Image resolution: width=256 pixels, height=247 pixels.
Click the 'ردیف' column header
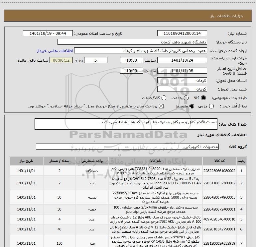click(241, 161)
